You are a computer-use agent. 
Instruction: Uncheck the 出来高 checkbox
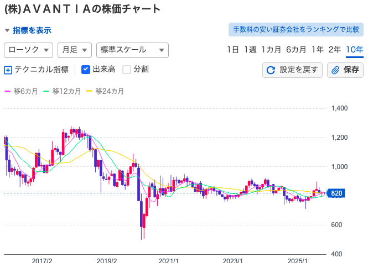click(x=86, y=70)
